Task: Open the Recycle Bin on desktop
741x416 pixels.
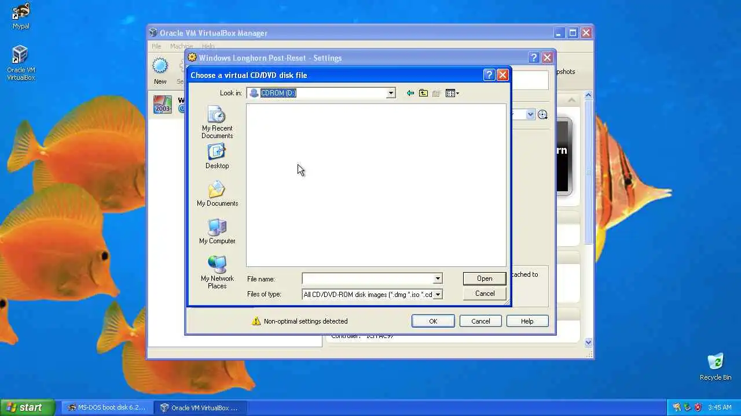Action: (716, 367)
